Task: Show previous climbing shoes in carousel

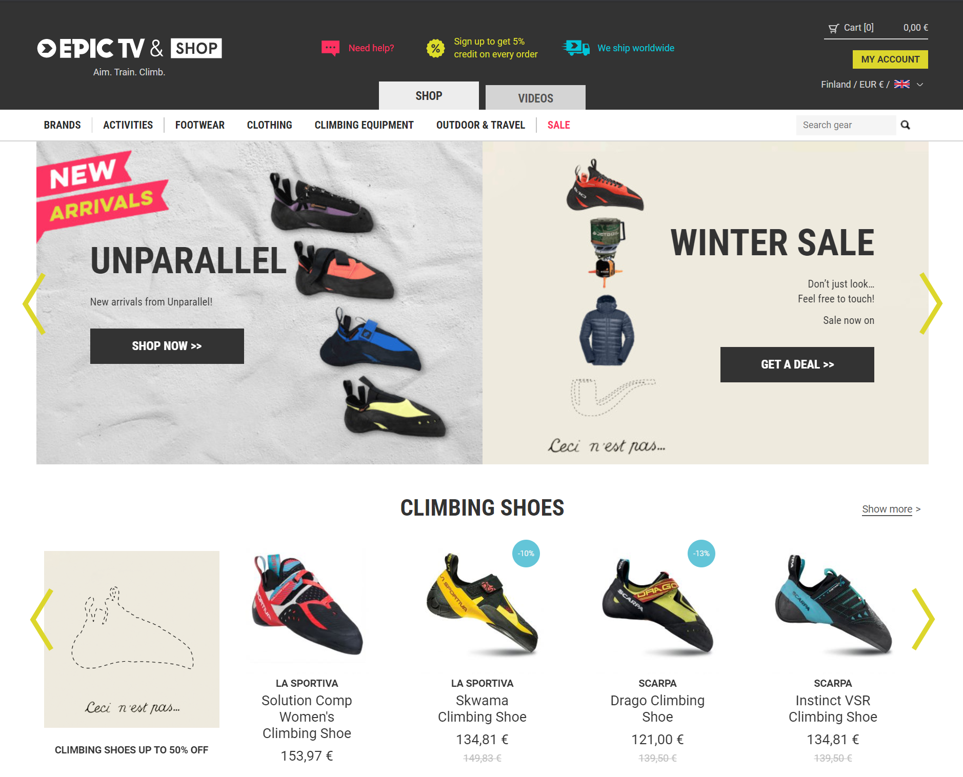Action: 42,619
